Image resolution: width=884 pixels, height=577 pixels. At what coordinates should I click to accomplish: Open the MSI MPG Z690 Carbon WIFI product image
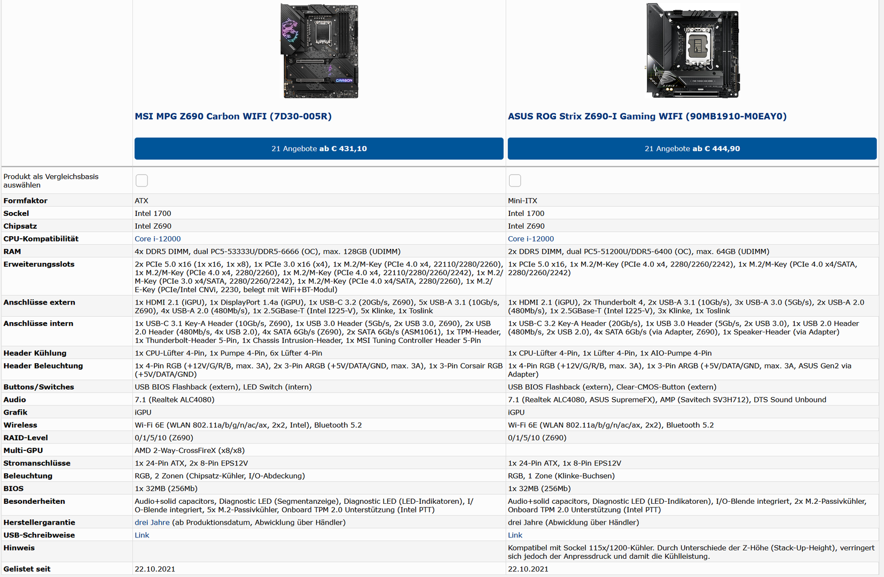click(319, 51)
